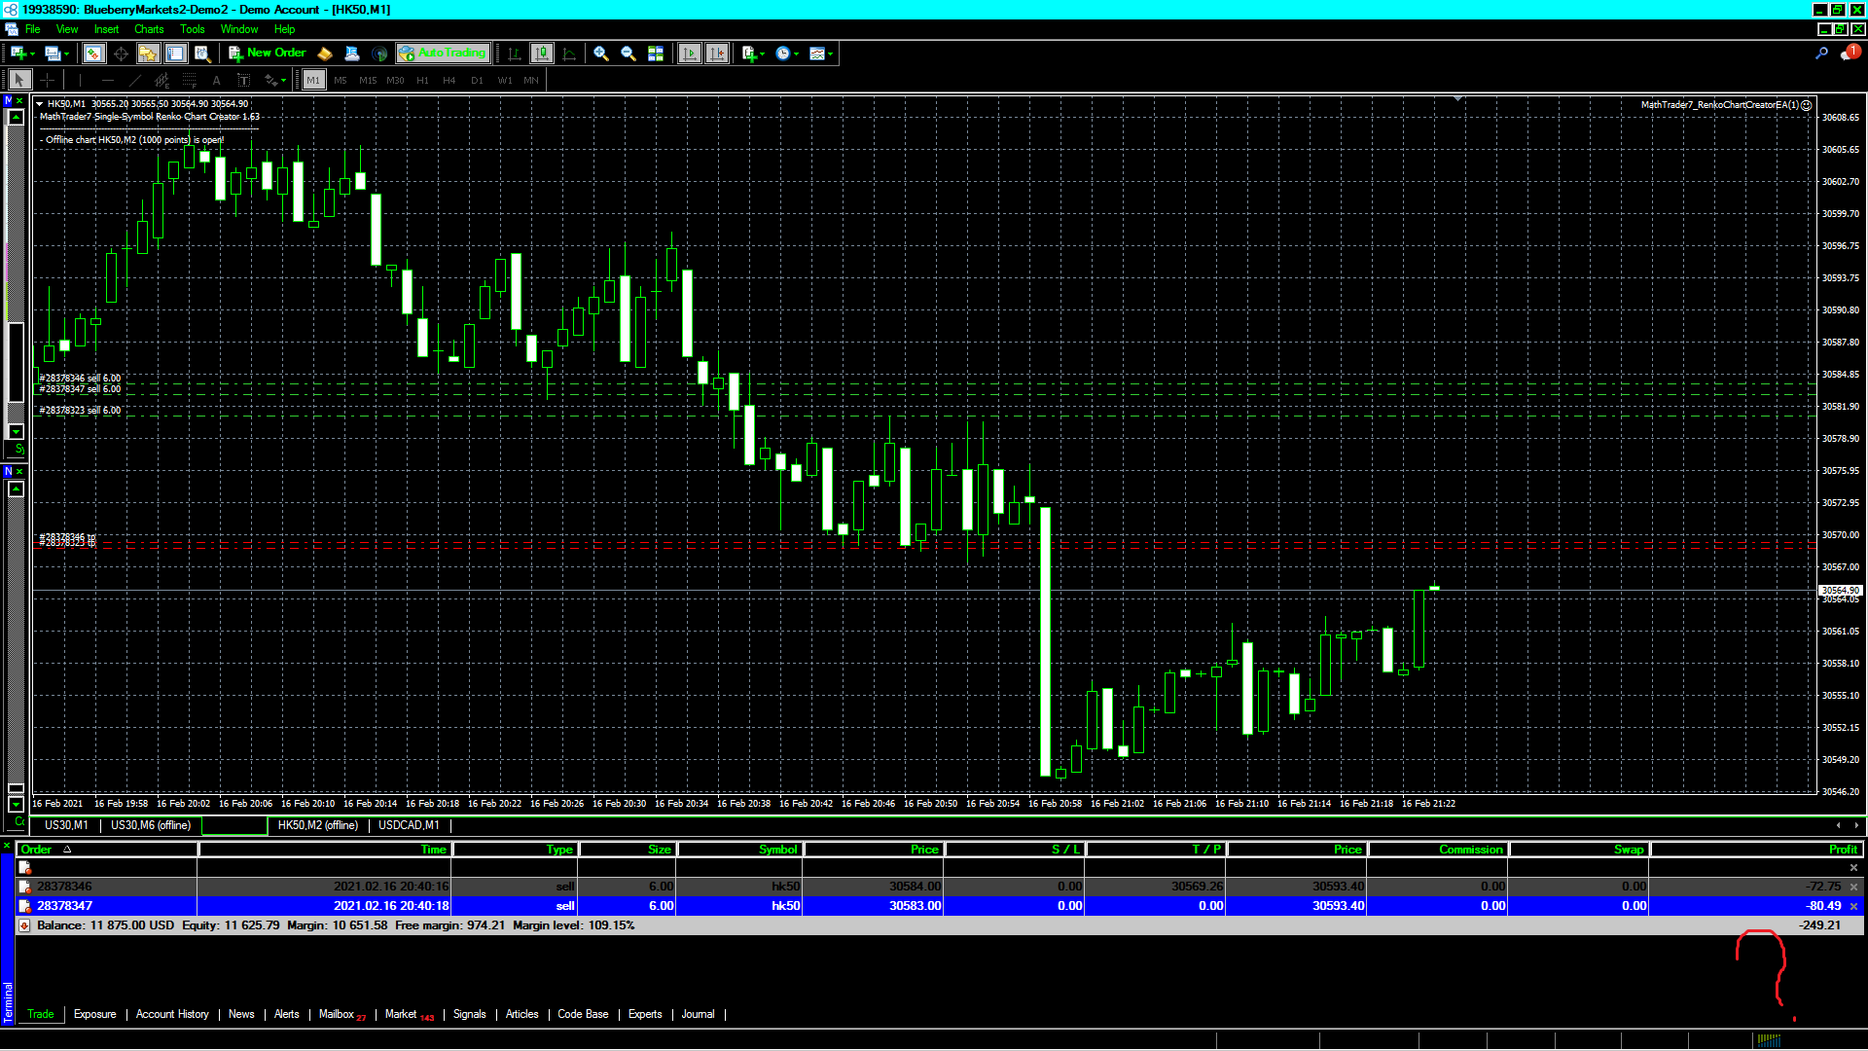Toggle Market Watch window icon
Image resolution: width=1868 pixels, height=1051 pixels.
pyautogui.click(x=93, y=54)
